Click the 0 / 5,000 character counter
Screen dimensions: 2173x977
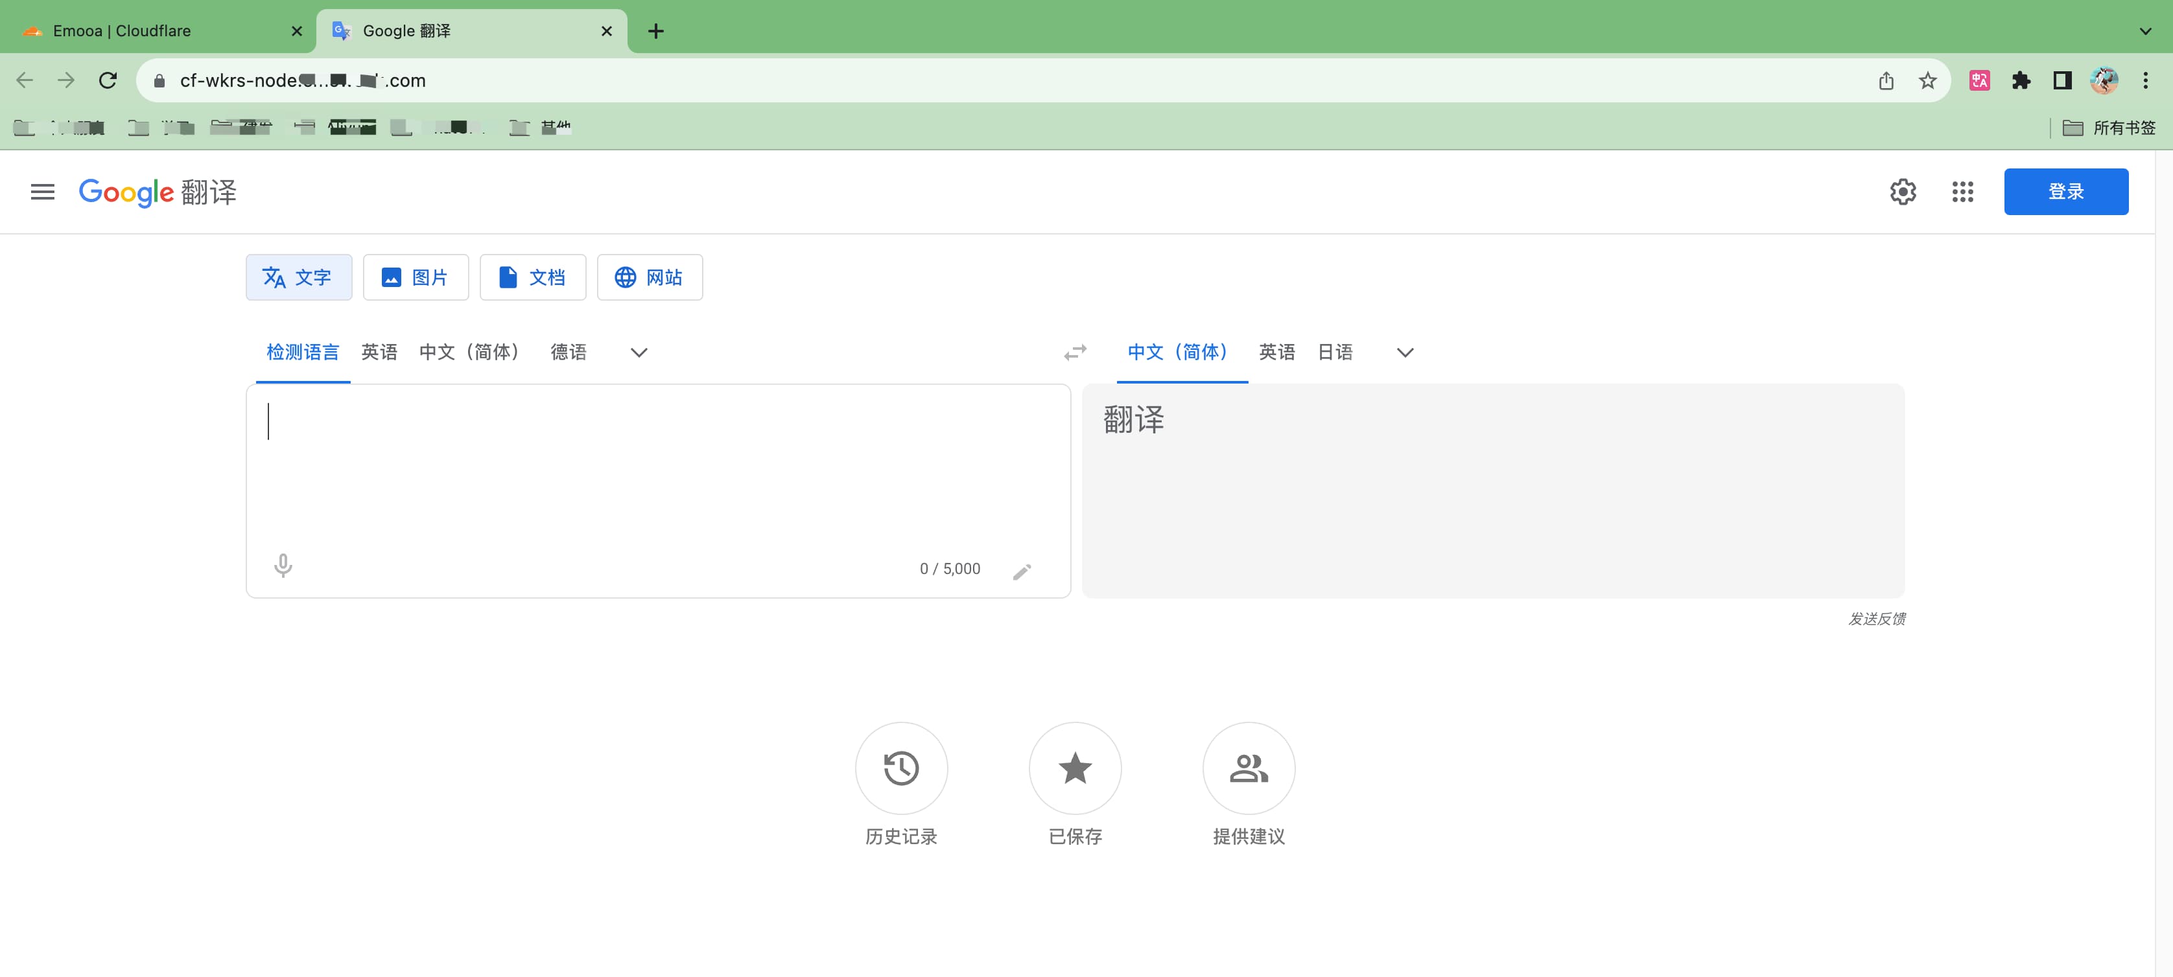[x=950, y=569]
